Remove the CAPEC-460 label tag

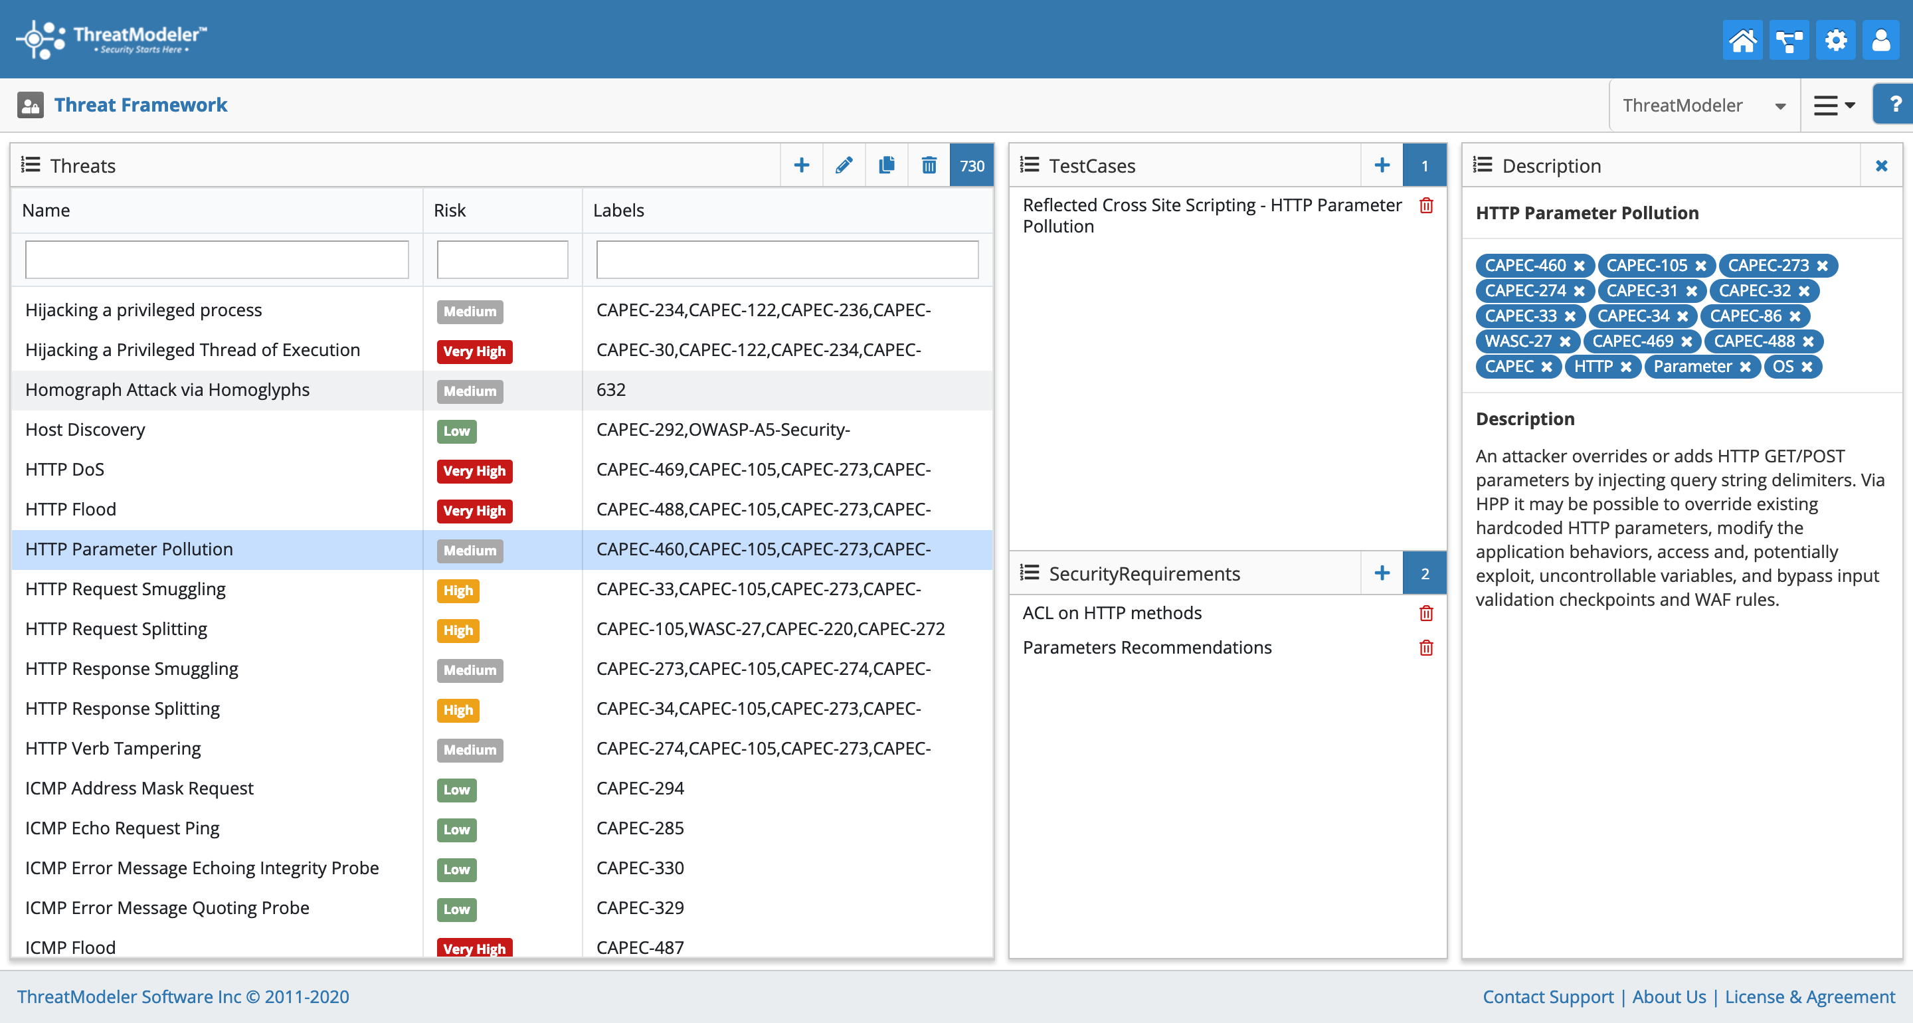click(1579, 266)
